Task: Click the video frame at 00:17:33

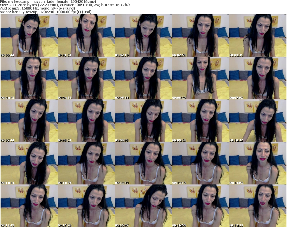Action: point(258,206)
